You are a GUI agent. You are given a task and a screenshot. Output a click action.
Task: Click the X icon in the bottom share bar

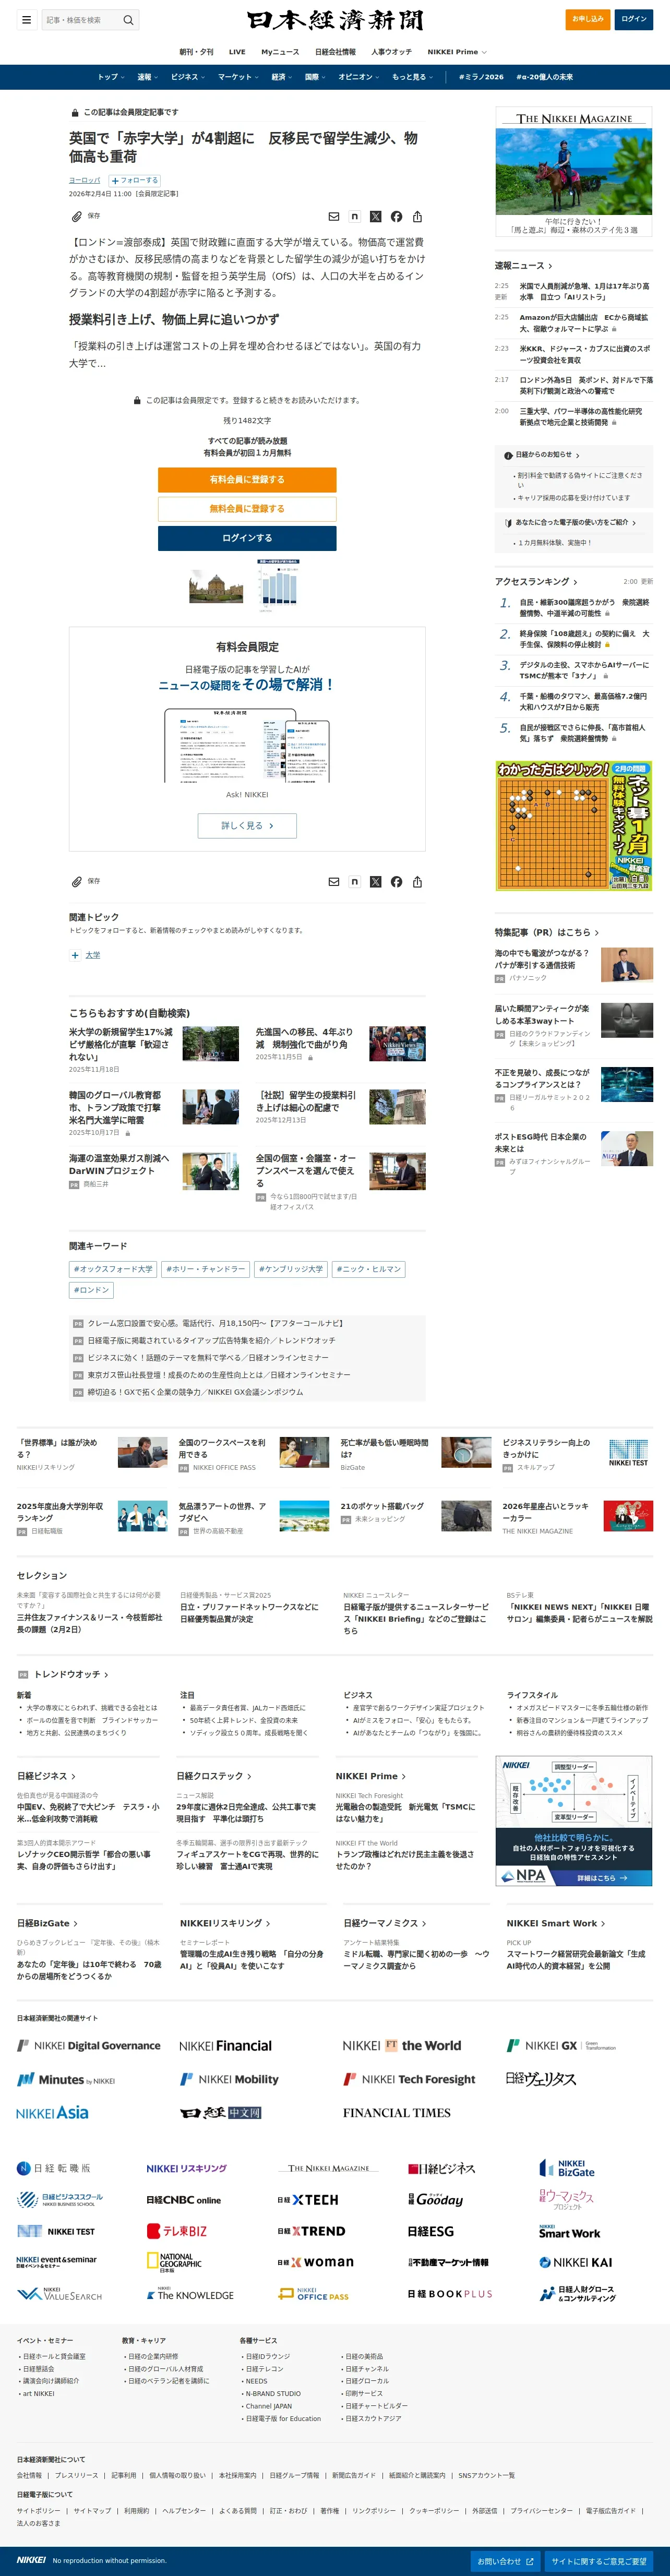tap(375, 881)
